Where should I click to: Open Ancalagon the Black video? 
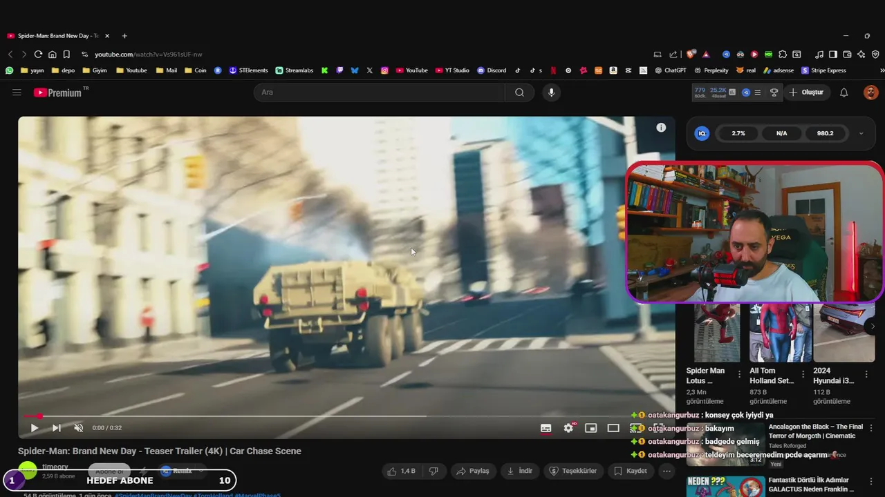(816, 431)
